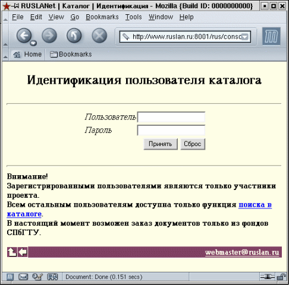Open the Go menu
This screenshot has height=285, width=289.
pyautogui.click(x=75, y=17)
